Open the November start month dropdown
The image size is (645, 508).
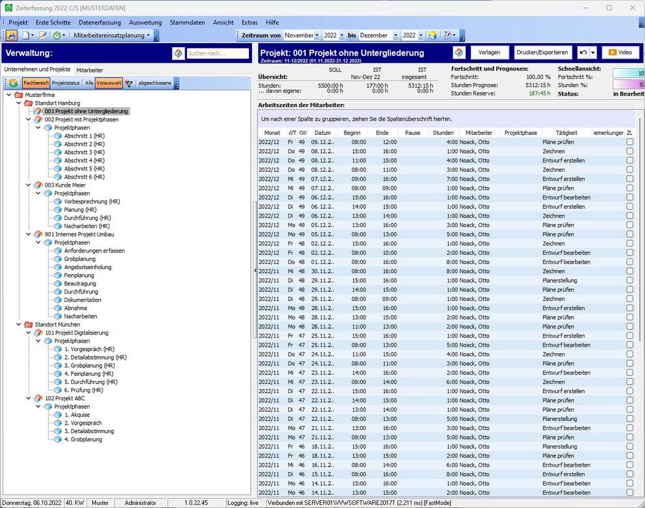[x=317, y=36]
